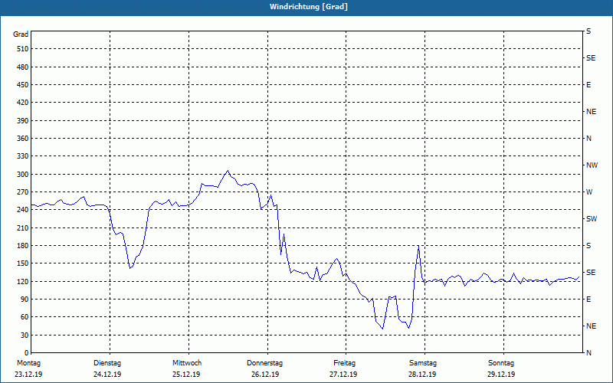Screen dimensions: 613x383
Task: Click the Donnerstag day label
Action: tap(265, 363)
